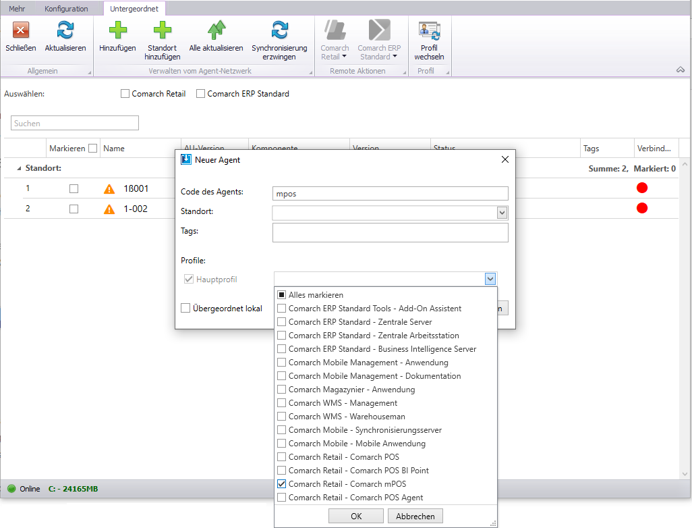Close the Neuer Agent dialog
This screenshot has height=528, width=692.
click(505, 159)
